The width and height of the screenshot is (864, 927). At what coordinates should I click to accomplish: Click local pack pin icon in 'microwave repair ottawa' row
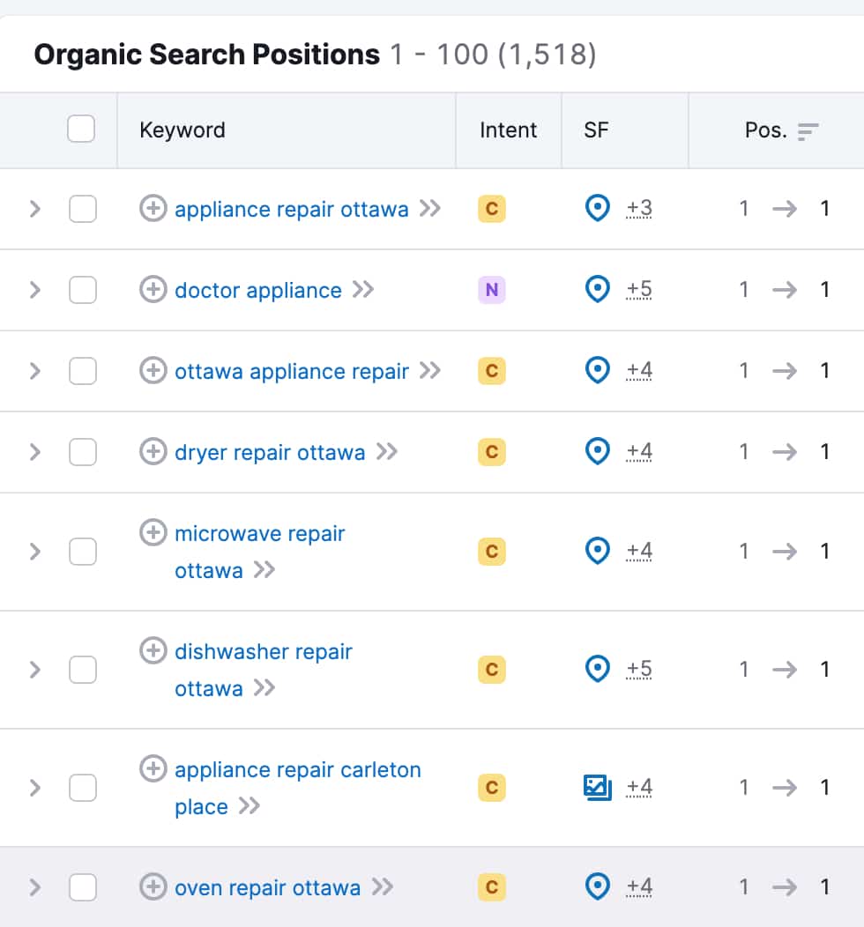(x=597, y=551)
